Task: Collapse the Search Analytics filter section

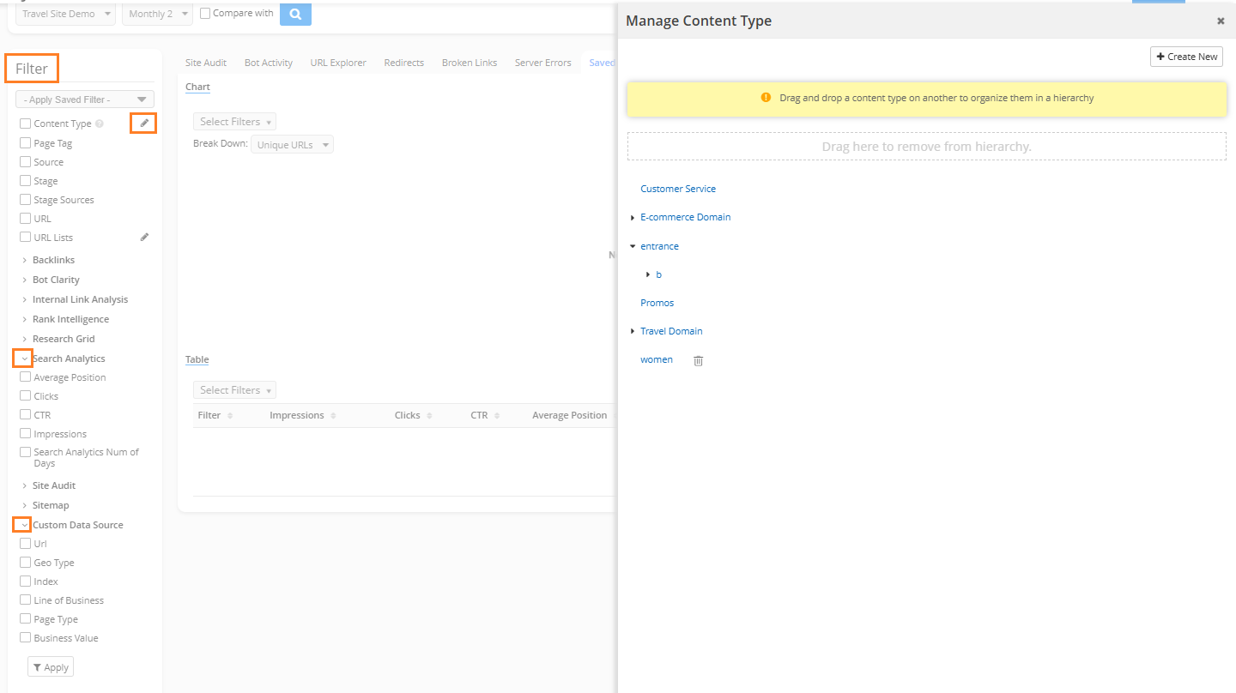Action: point(24,359)
